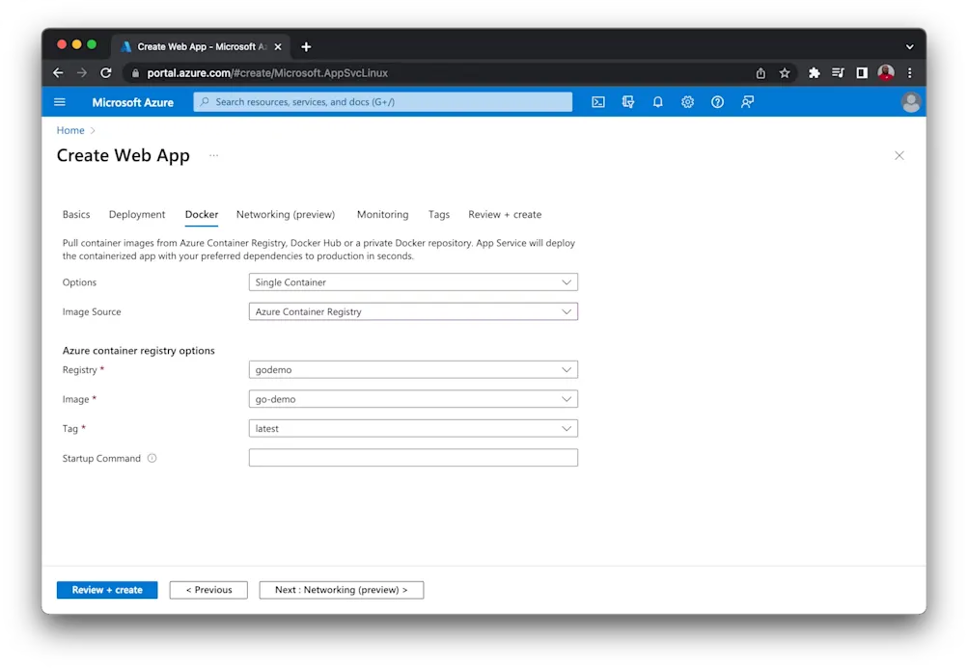Send feedback via the feedback icon

click(747, 101)
